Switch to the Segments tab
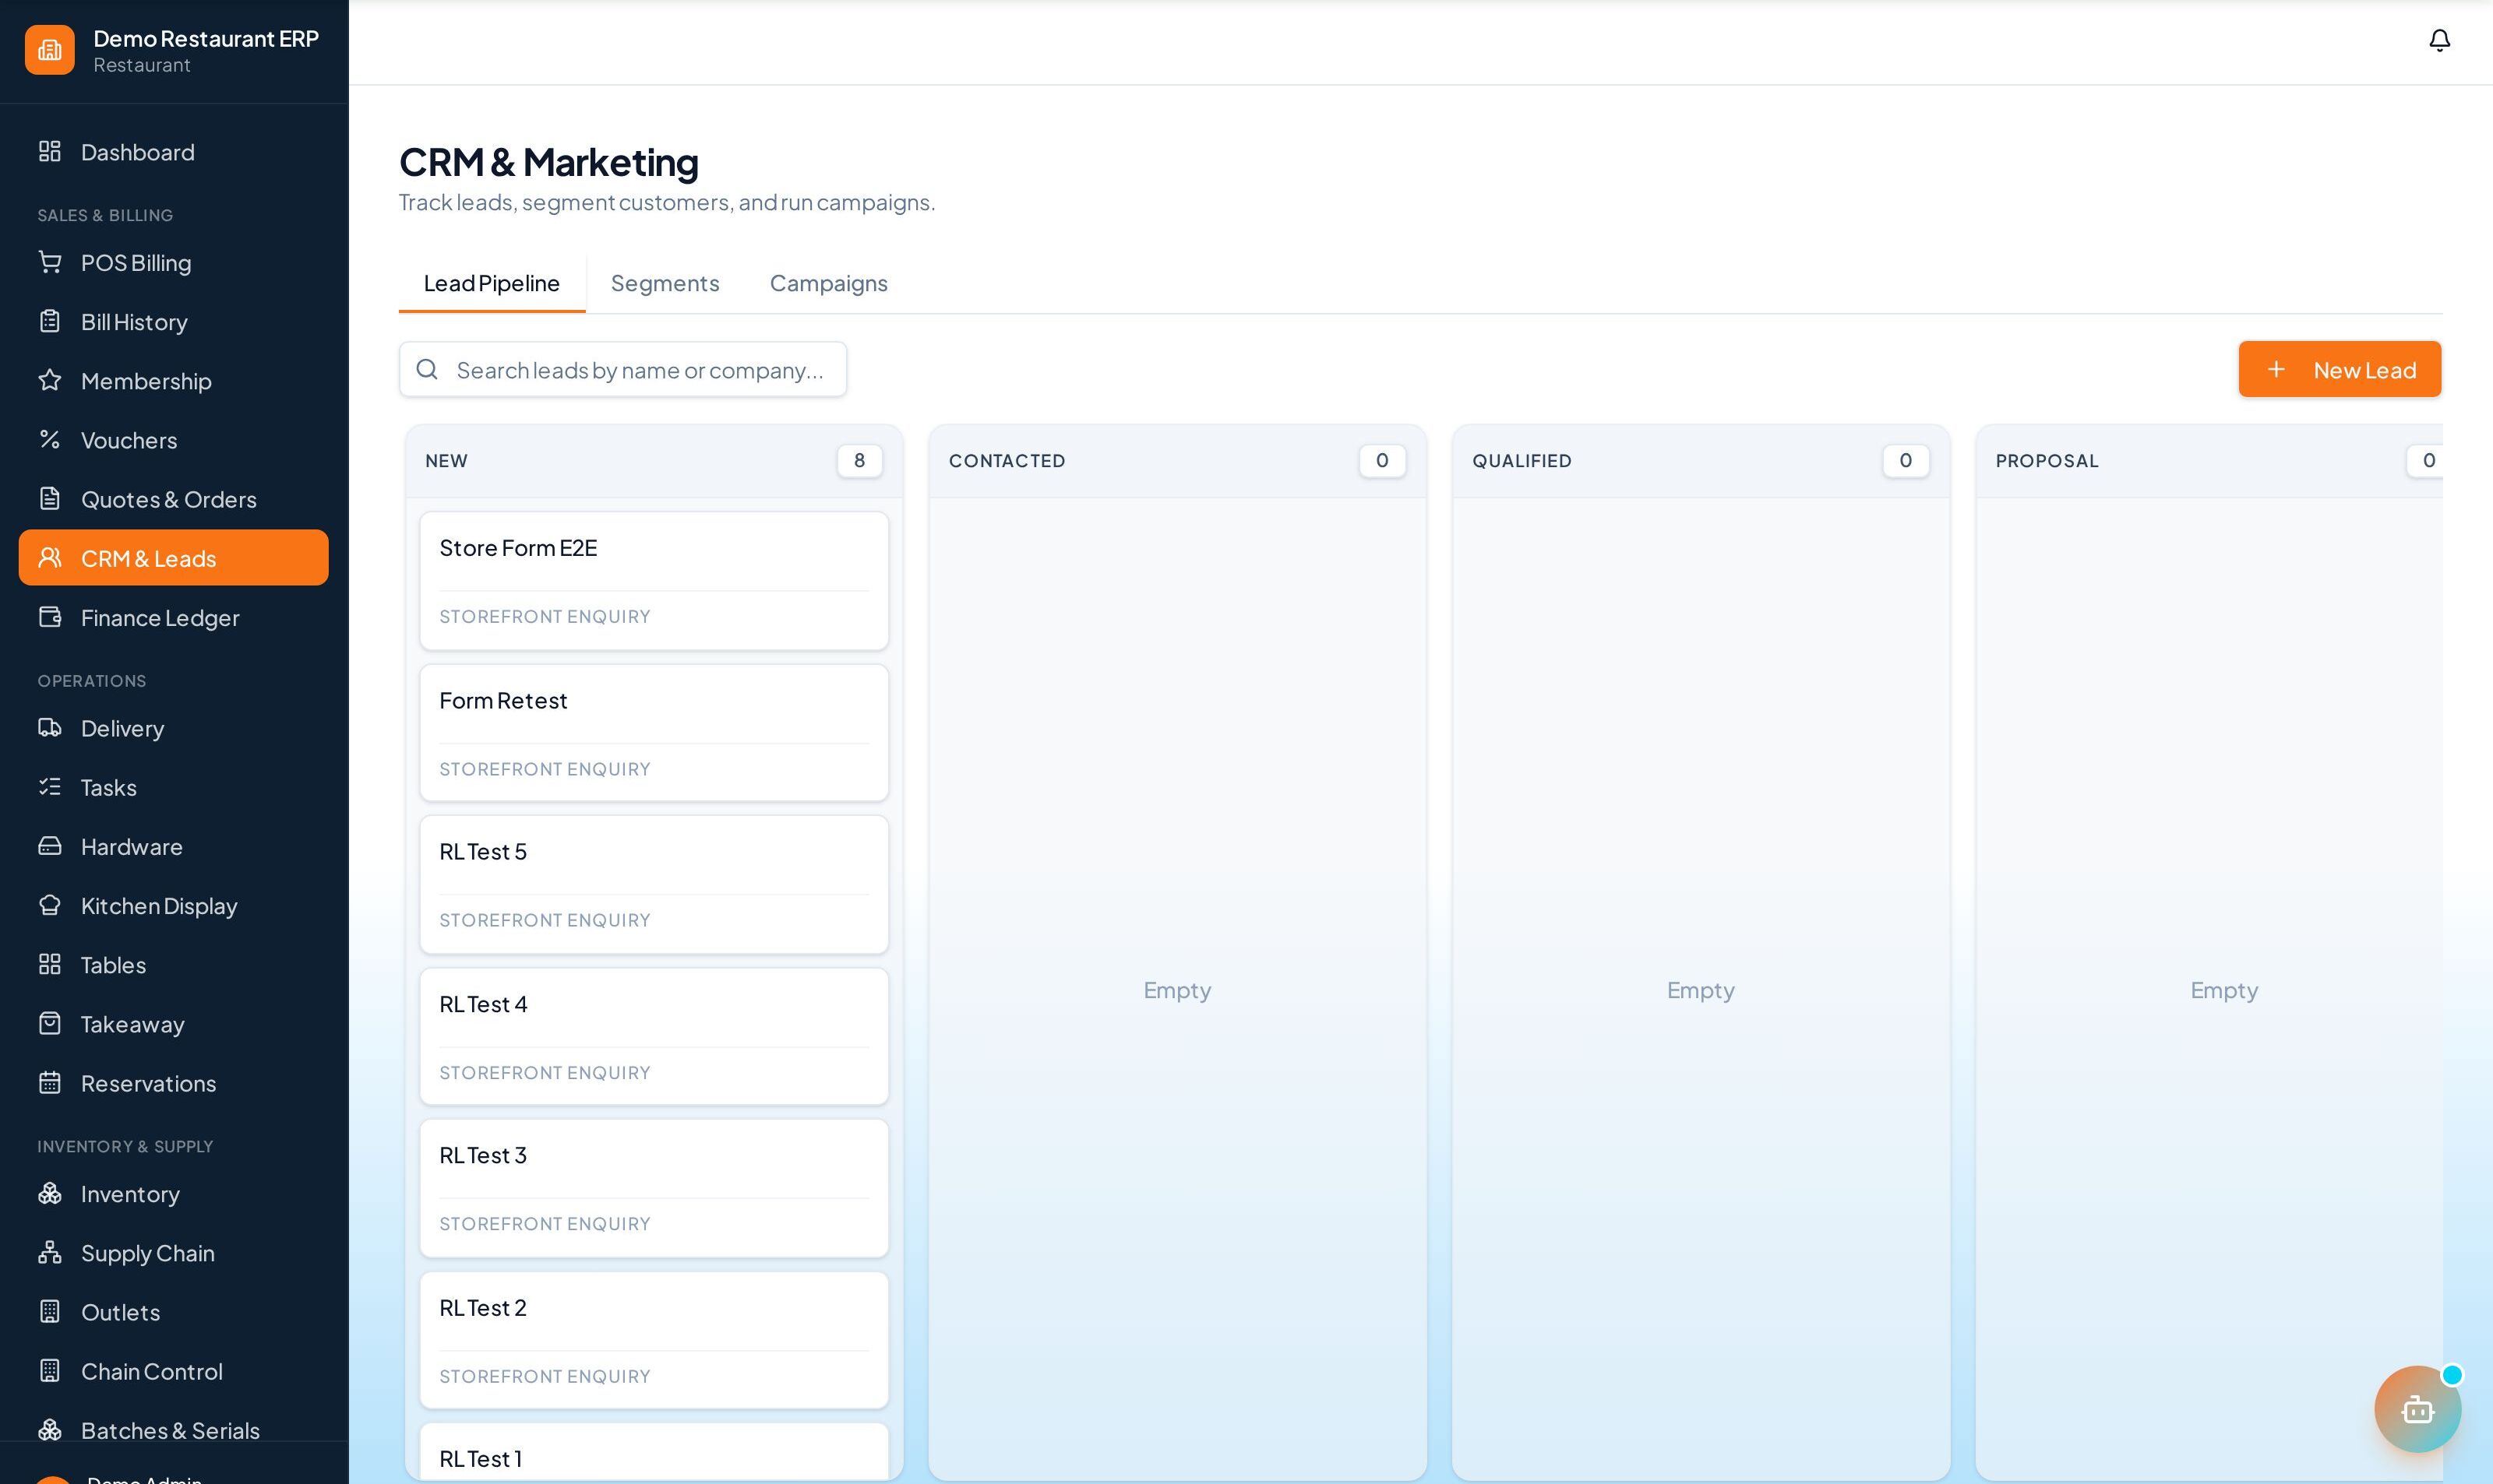This screenshot has height=1484, width=2493. pos(665,283)
